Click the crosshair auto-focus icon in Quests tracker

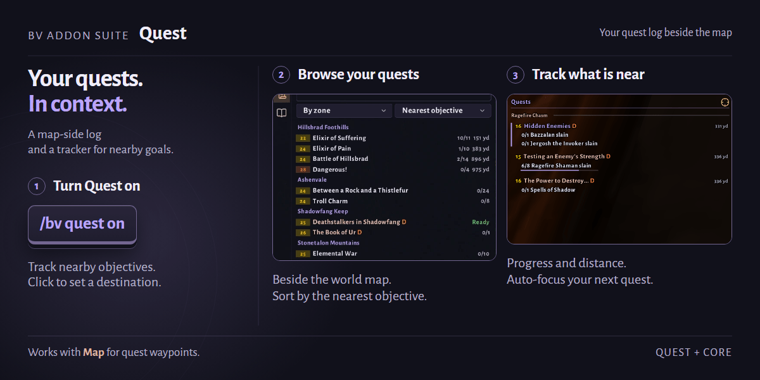coord(725,101)
